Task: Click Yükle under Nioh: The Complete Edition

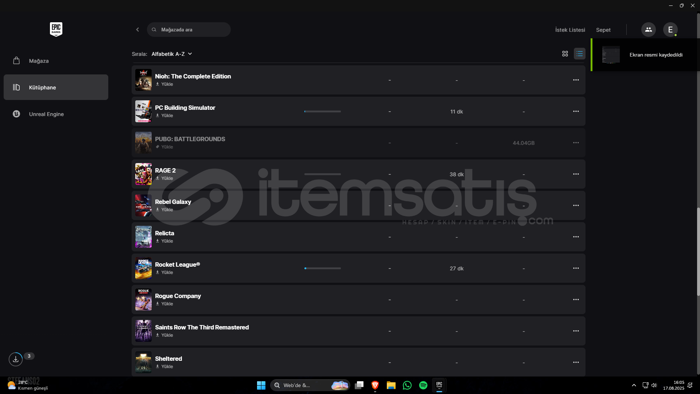Action: pyautogui.click(x=164, y=84)
